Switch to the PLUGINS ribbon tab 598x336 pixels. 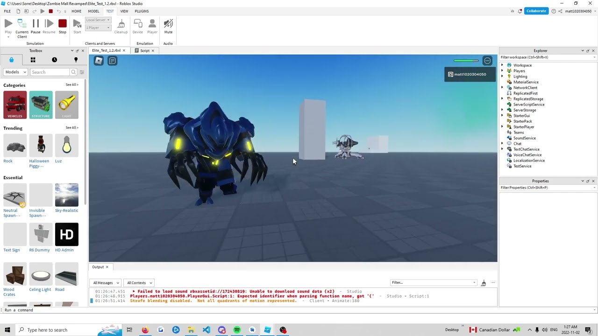[142, 11]
